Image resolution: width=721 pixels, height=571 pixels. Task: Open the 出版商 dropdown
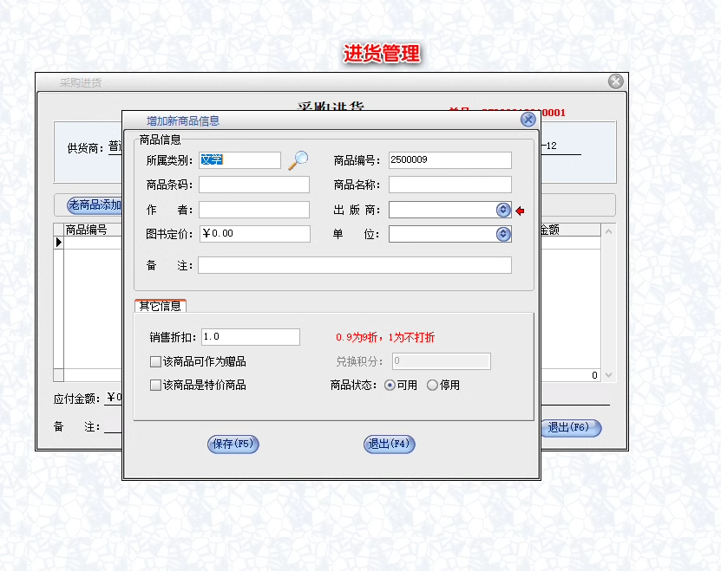pos(503,210)
